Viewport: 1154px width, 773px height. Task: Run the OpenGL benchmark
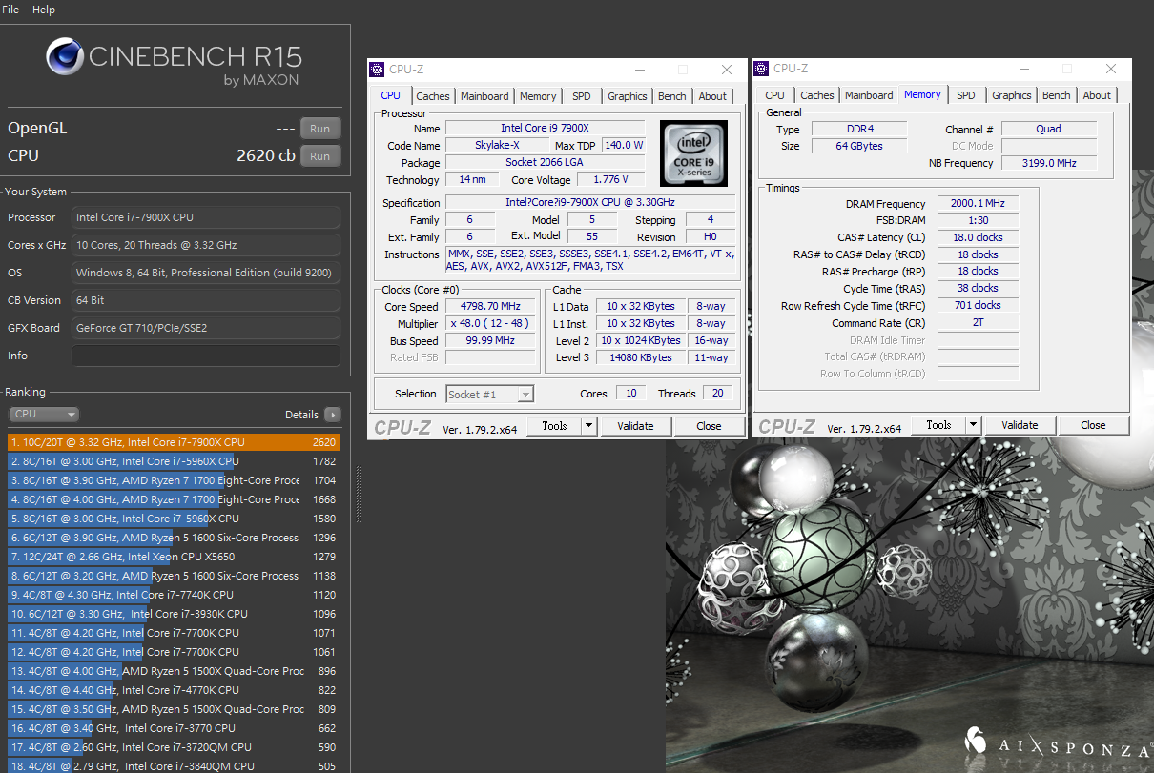coord(320,129)
